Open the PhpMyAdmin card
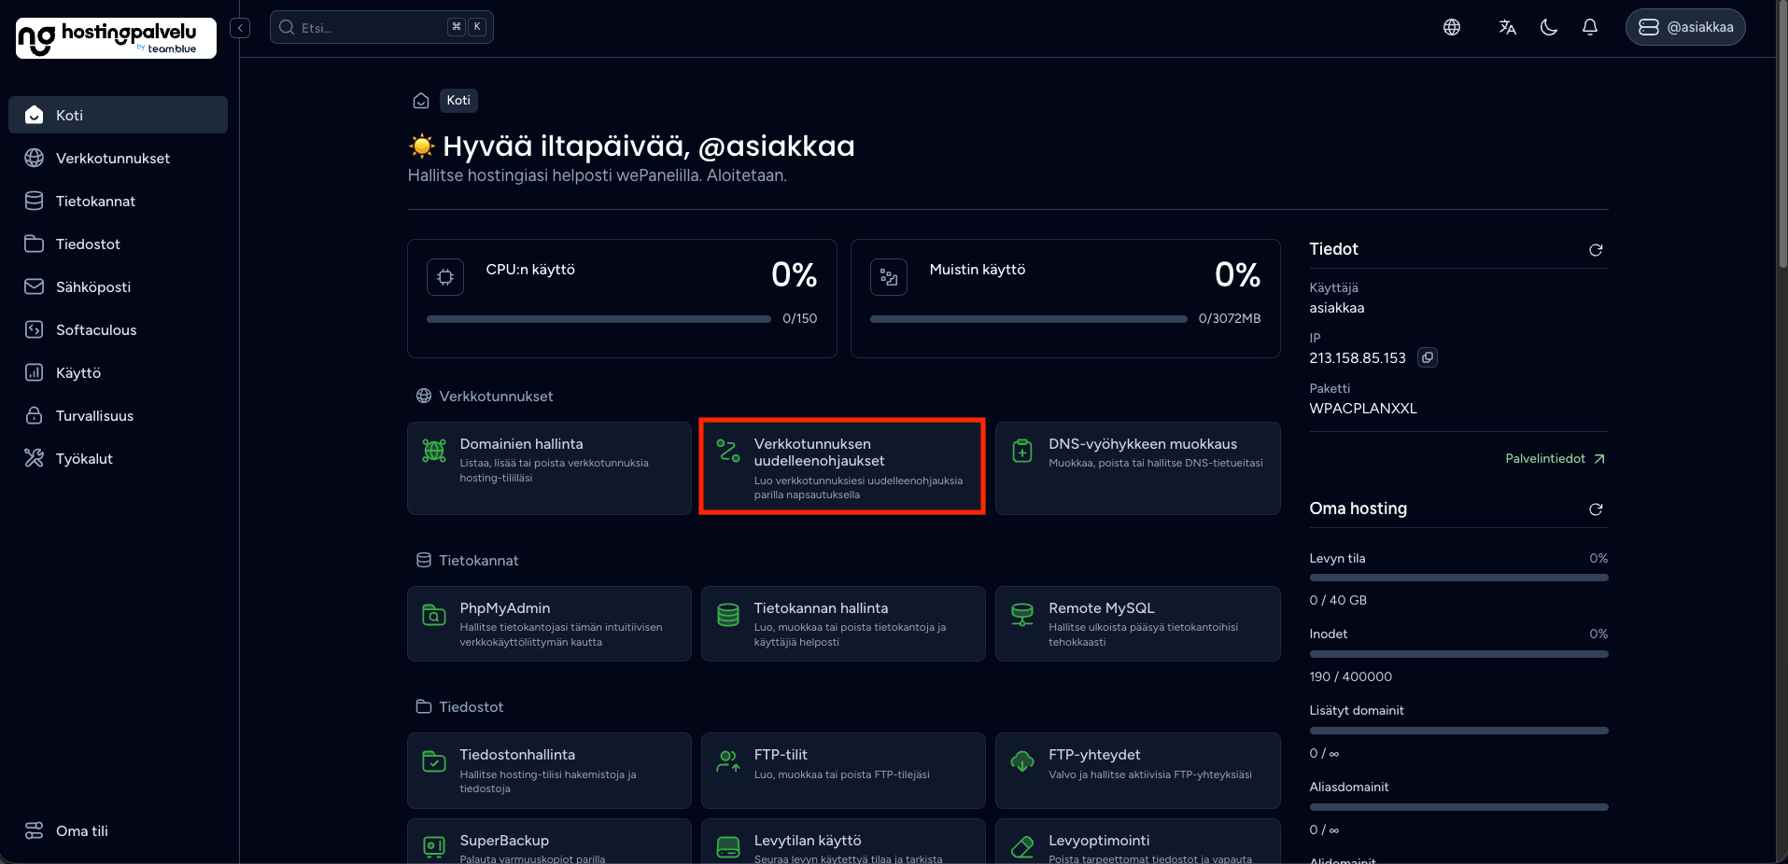 (549, 623)
